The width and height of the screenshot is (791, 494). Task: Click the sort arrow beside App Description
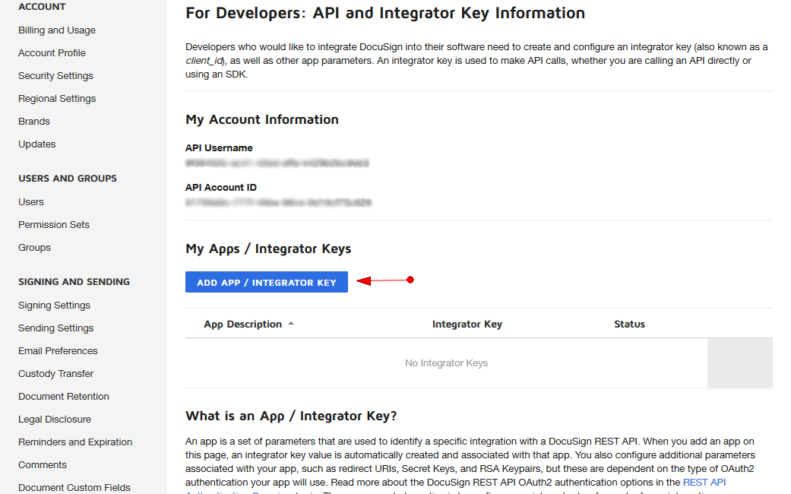291,324
